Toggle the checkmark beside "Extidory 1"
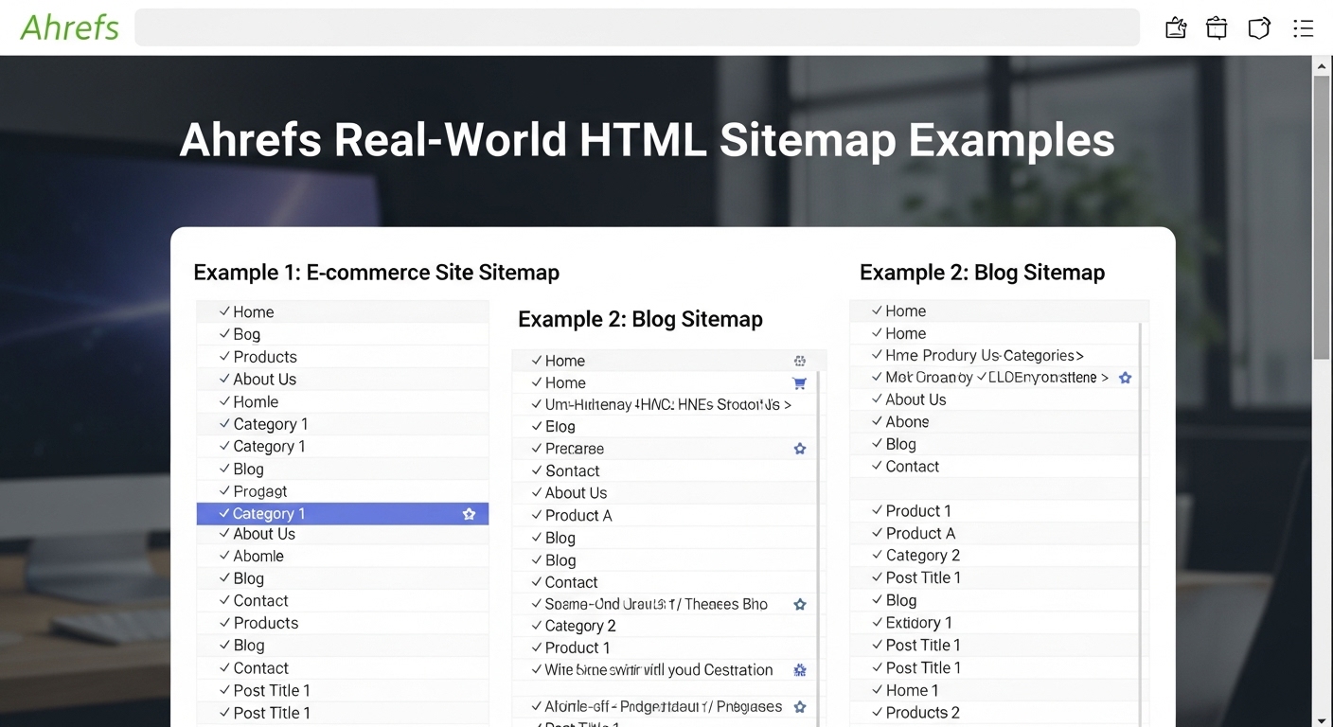This screenshot has width=1333, height=727. (877, 623)
